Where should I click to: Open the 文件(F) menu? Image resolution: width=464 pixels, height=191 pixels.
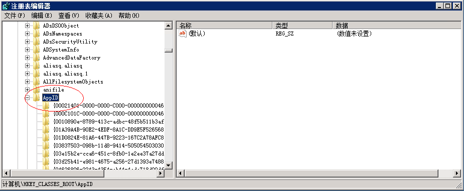click(x=15, y=15)
